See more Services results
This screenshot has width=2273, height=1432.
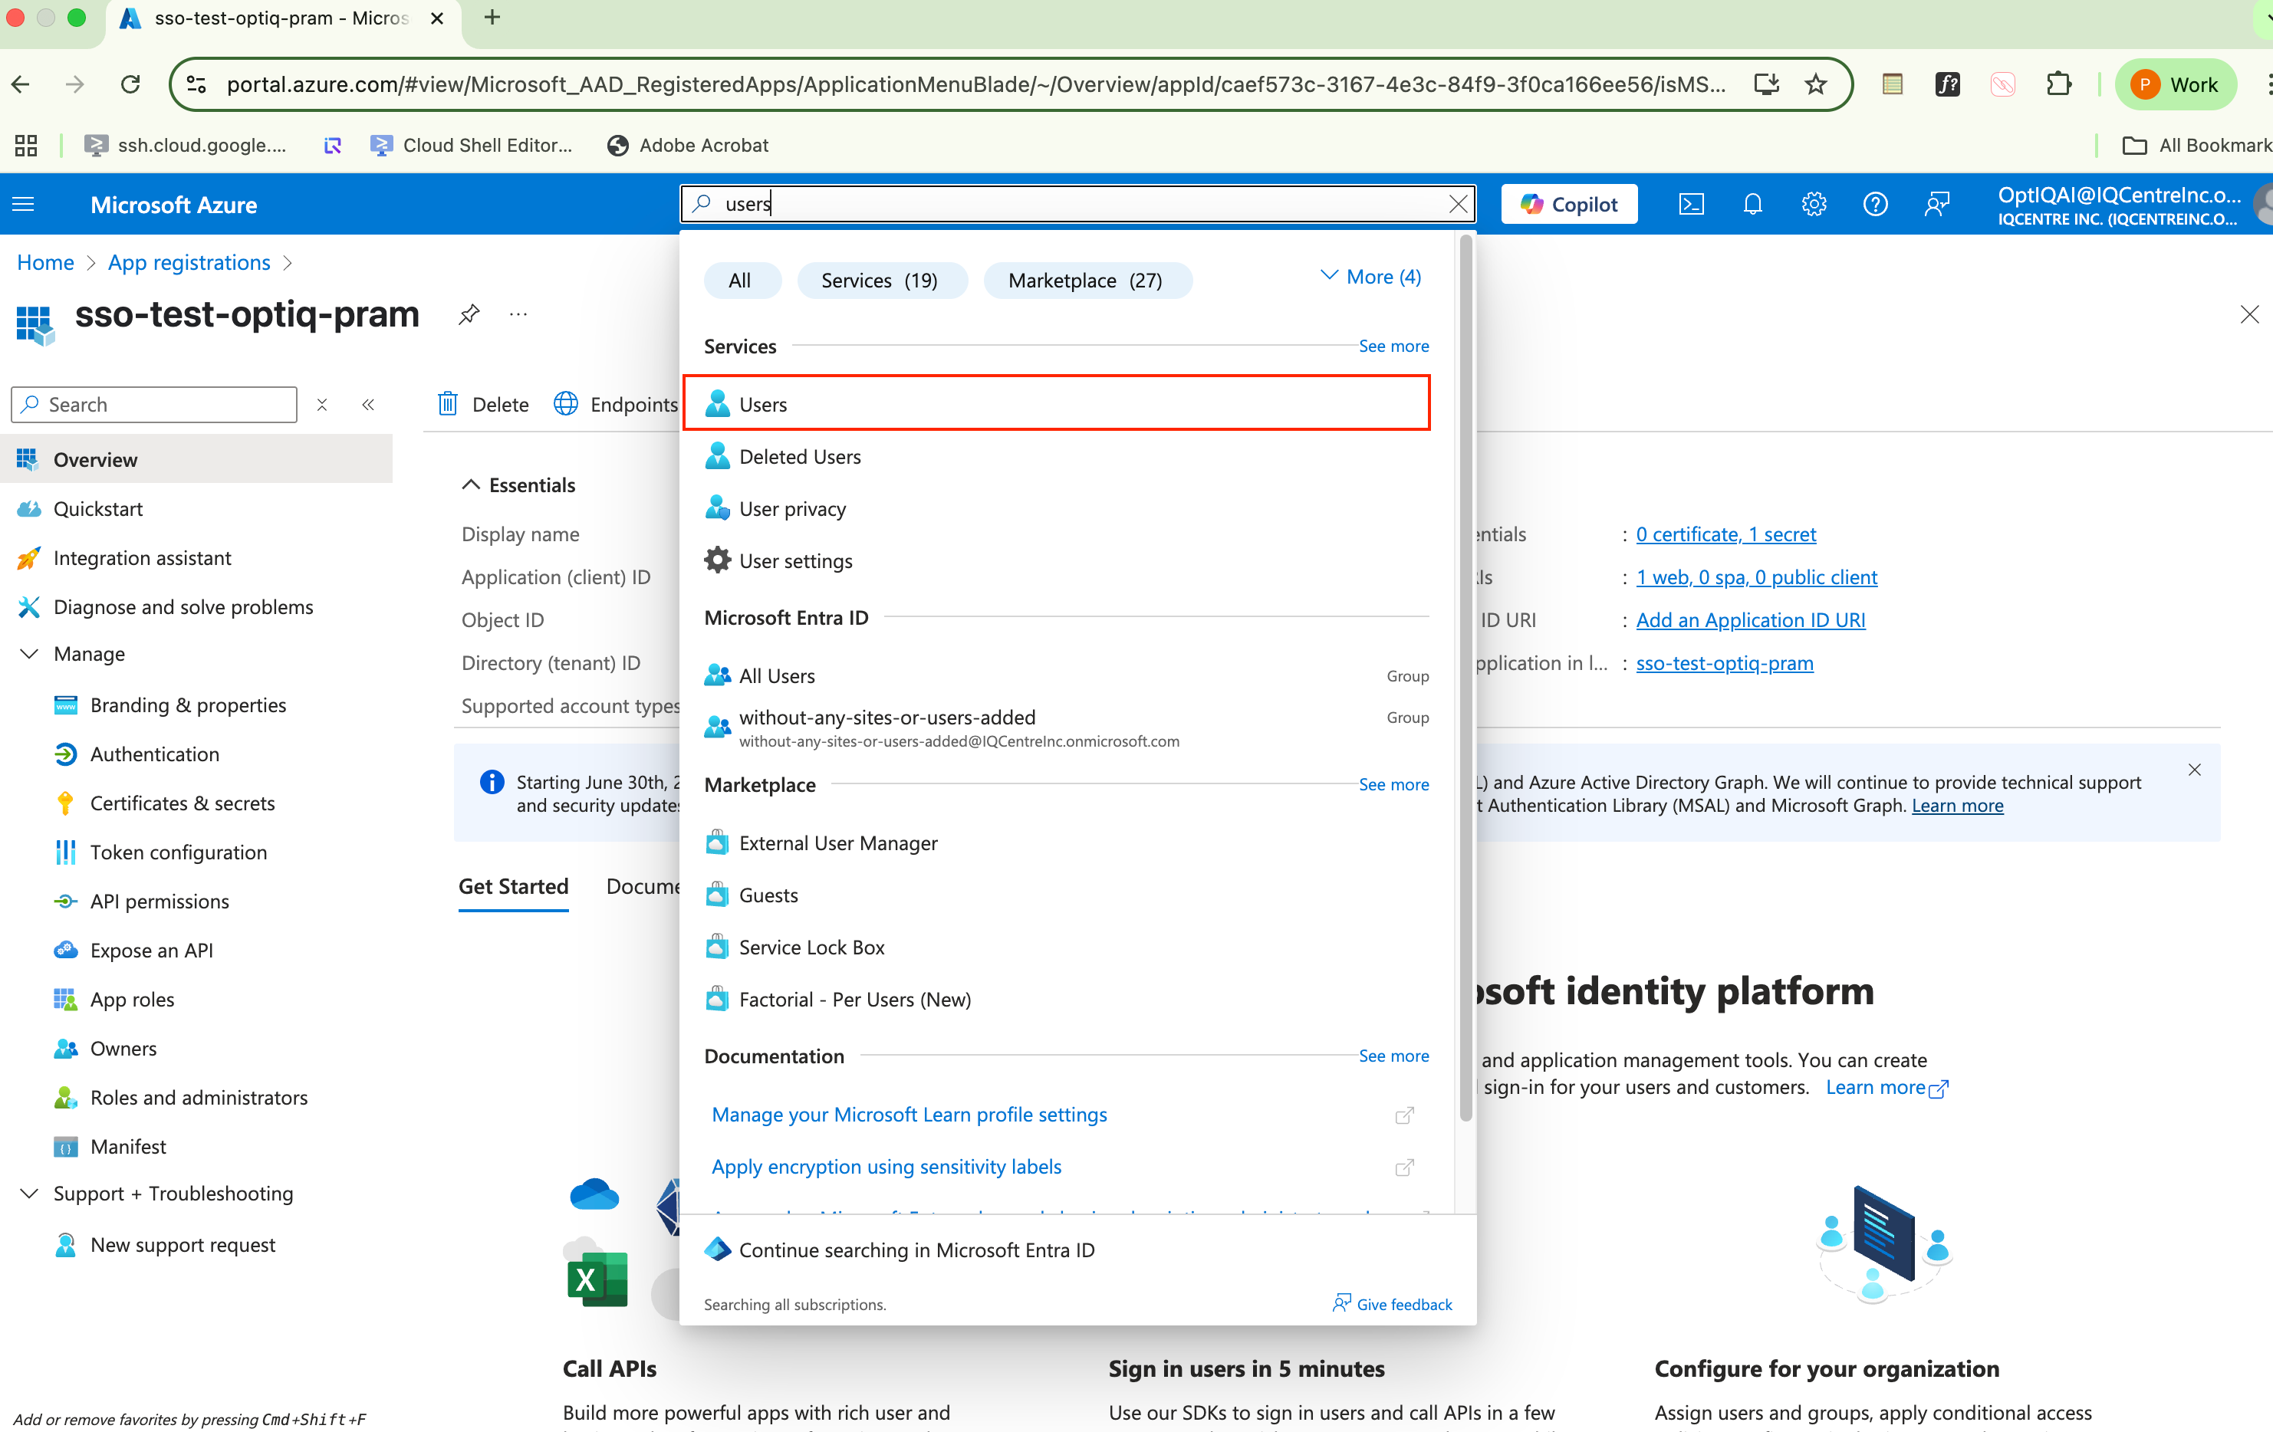click(1393, 347)
